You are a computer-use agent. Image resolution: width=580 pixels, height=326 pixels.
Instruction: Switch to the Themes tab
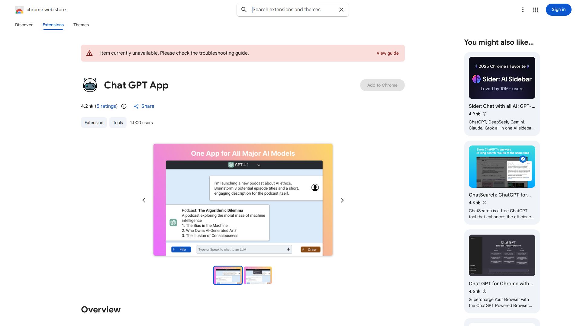tap(81, 25)
